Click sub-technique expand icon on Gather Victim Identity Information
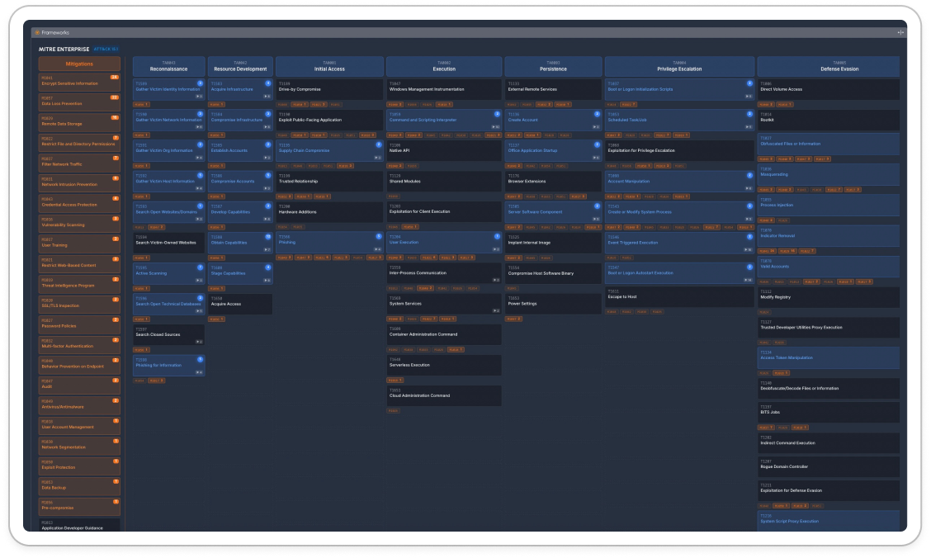 [199, 96]
